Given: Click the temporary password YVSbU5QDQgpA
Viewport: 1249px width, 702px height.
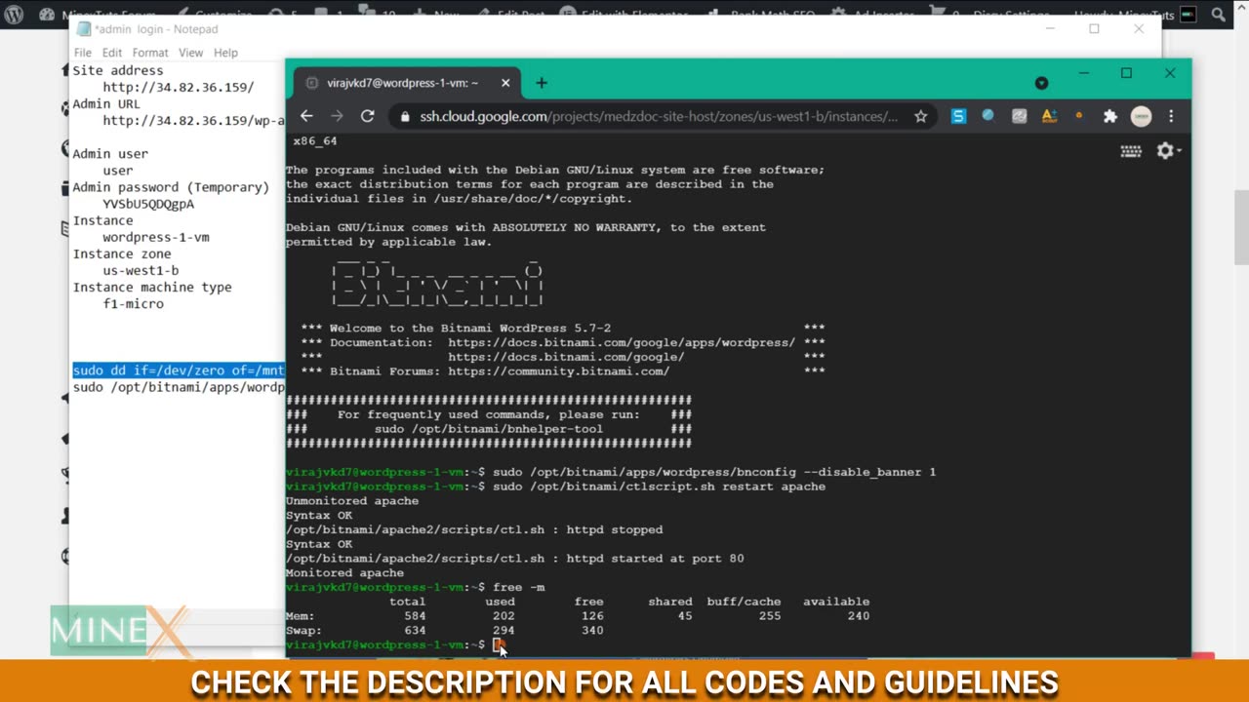Looking at the screenshot, I should point(148,204).
